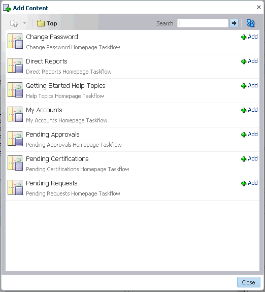
Task: Select the Getting Started Help Topics title
Action: pyautogui.click(x=65, y=86)
